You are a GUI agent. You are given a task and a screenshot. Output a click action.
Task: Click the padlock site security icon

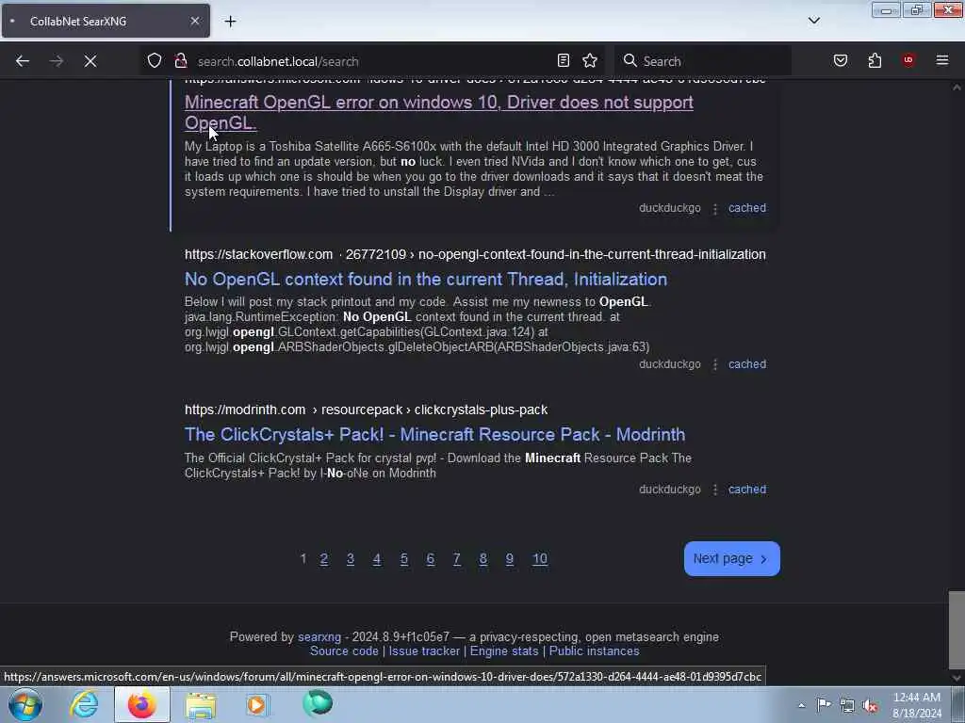point(180,61)
